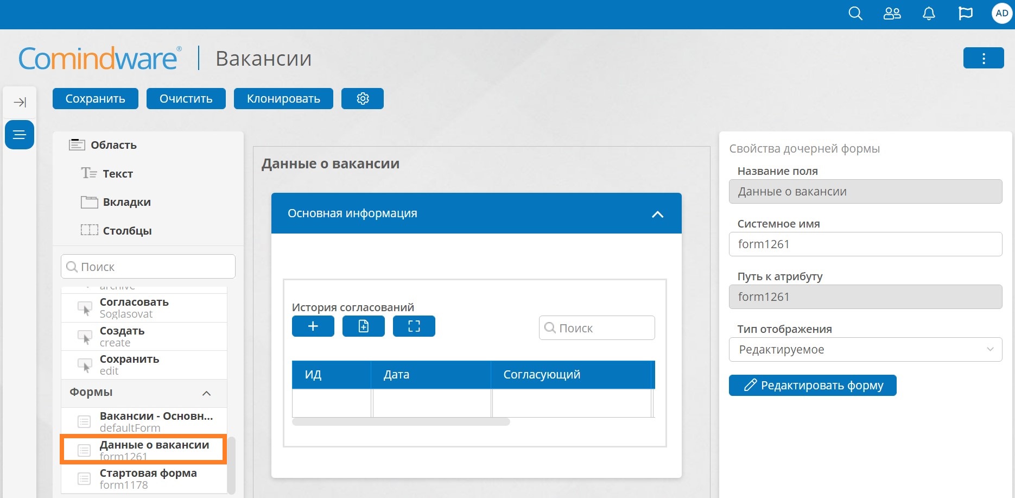Collapse the Основная информация panel
Screen dimensions: 1015x498
pos(657,214)
